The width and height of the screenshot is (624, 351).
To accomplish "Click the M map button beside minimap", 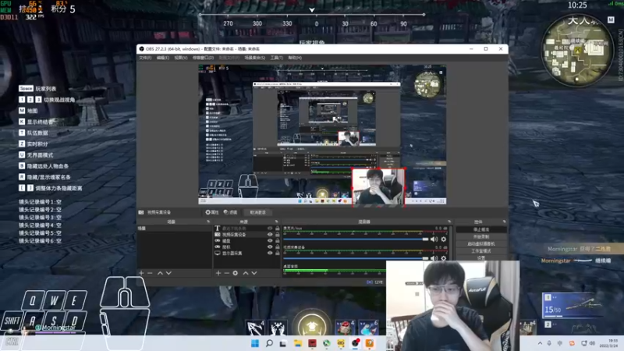I will (611, 19).
